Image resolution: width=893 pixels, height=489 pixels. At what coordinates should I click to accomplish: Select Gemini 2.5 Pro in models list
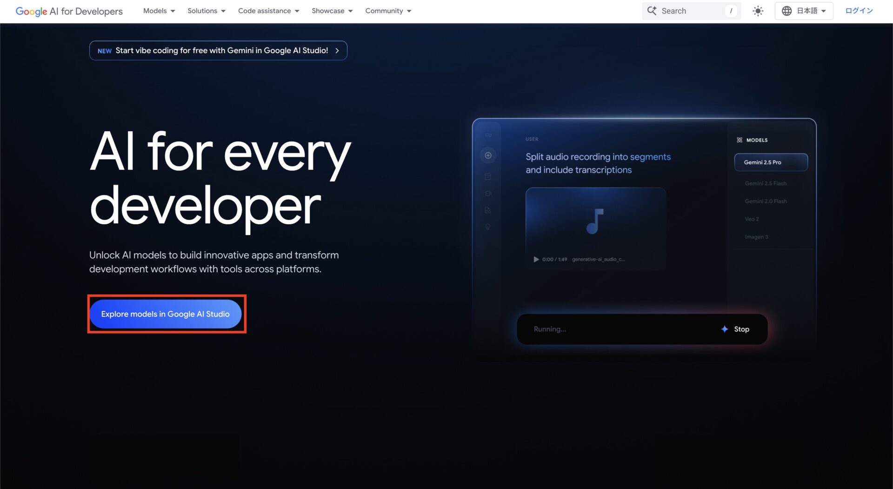point(771,162)
